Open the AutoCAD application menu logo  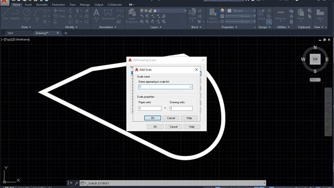pos(5,2)
